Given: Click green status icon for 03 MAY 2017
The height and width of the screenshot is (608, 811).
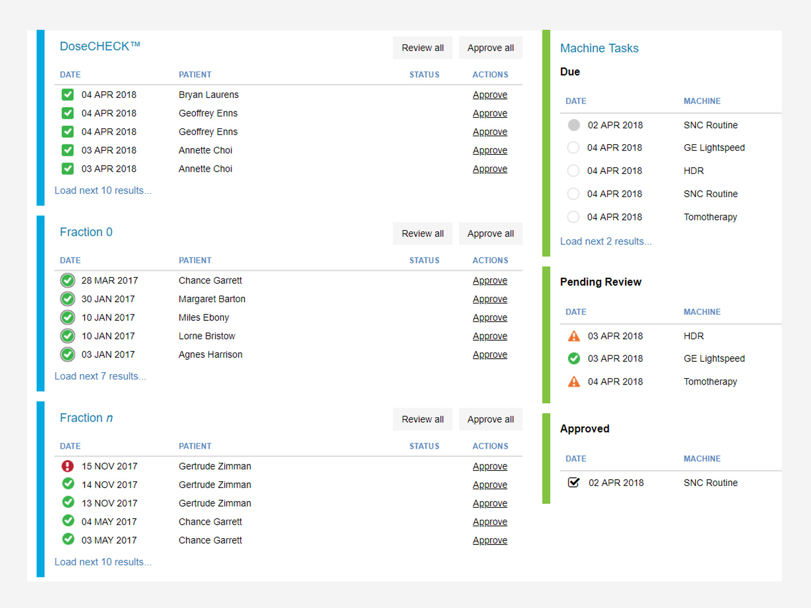Looking at the screenshot, I should tap(68, 539).
